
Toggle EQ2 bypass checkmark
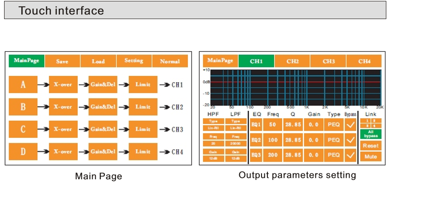pos(351,140)
